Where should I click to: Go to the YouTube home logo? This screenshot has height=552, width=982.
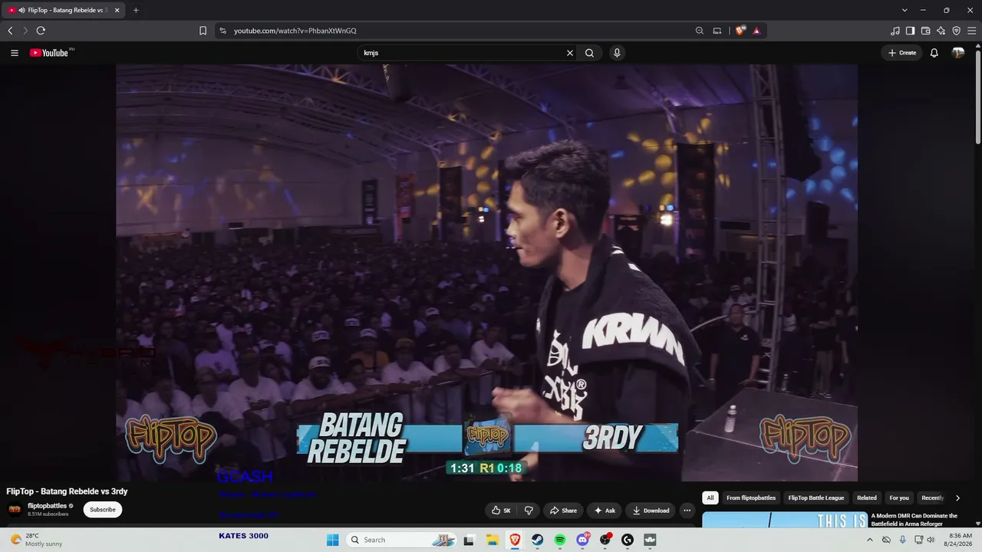coord(49,53)
